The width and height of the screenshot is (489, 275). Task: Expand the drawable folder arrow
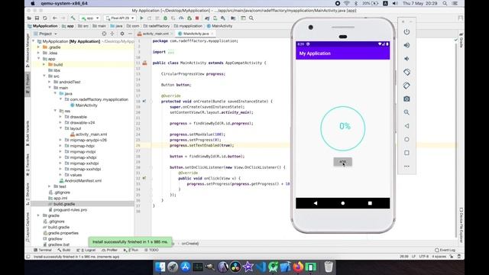61,117
